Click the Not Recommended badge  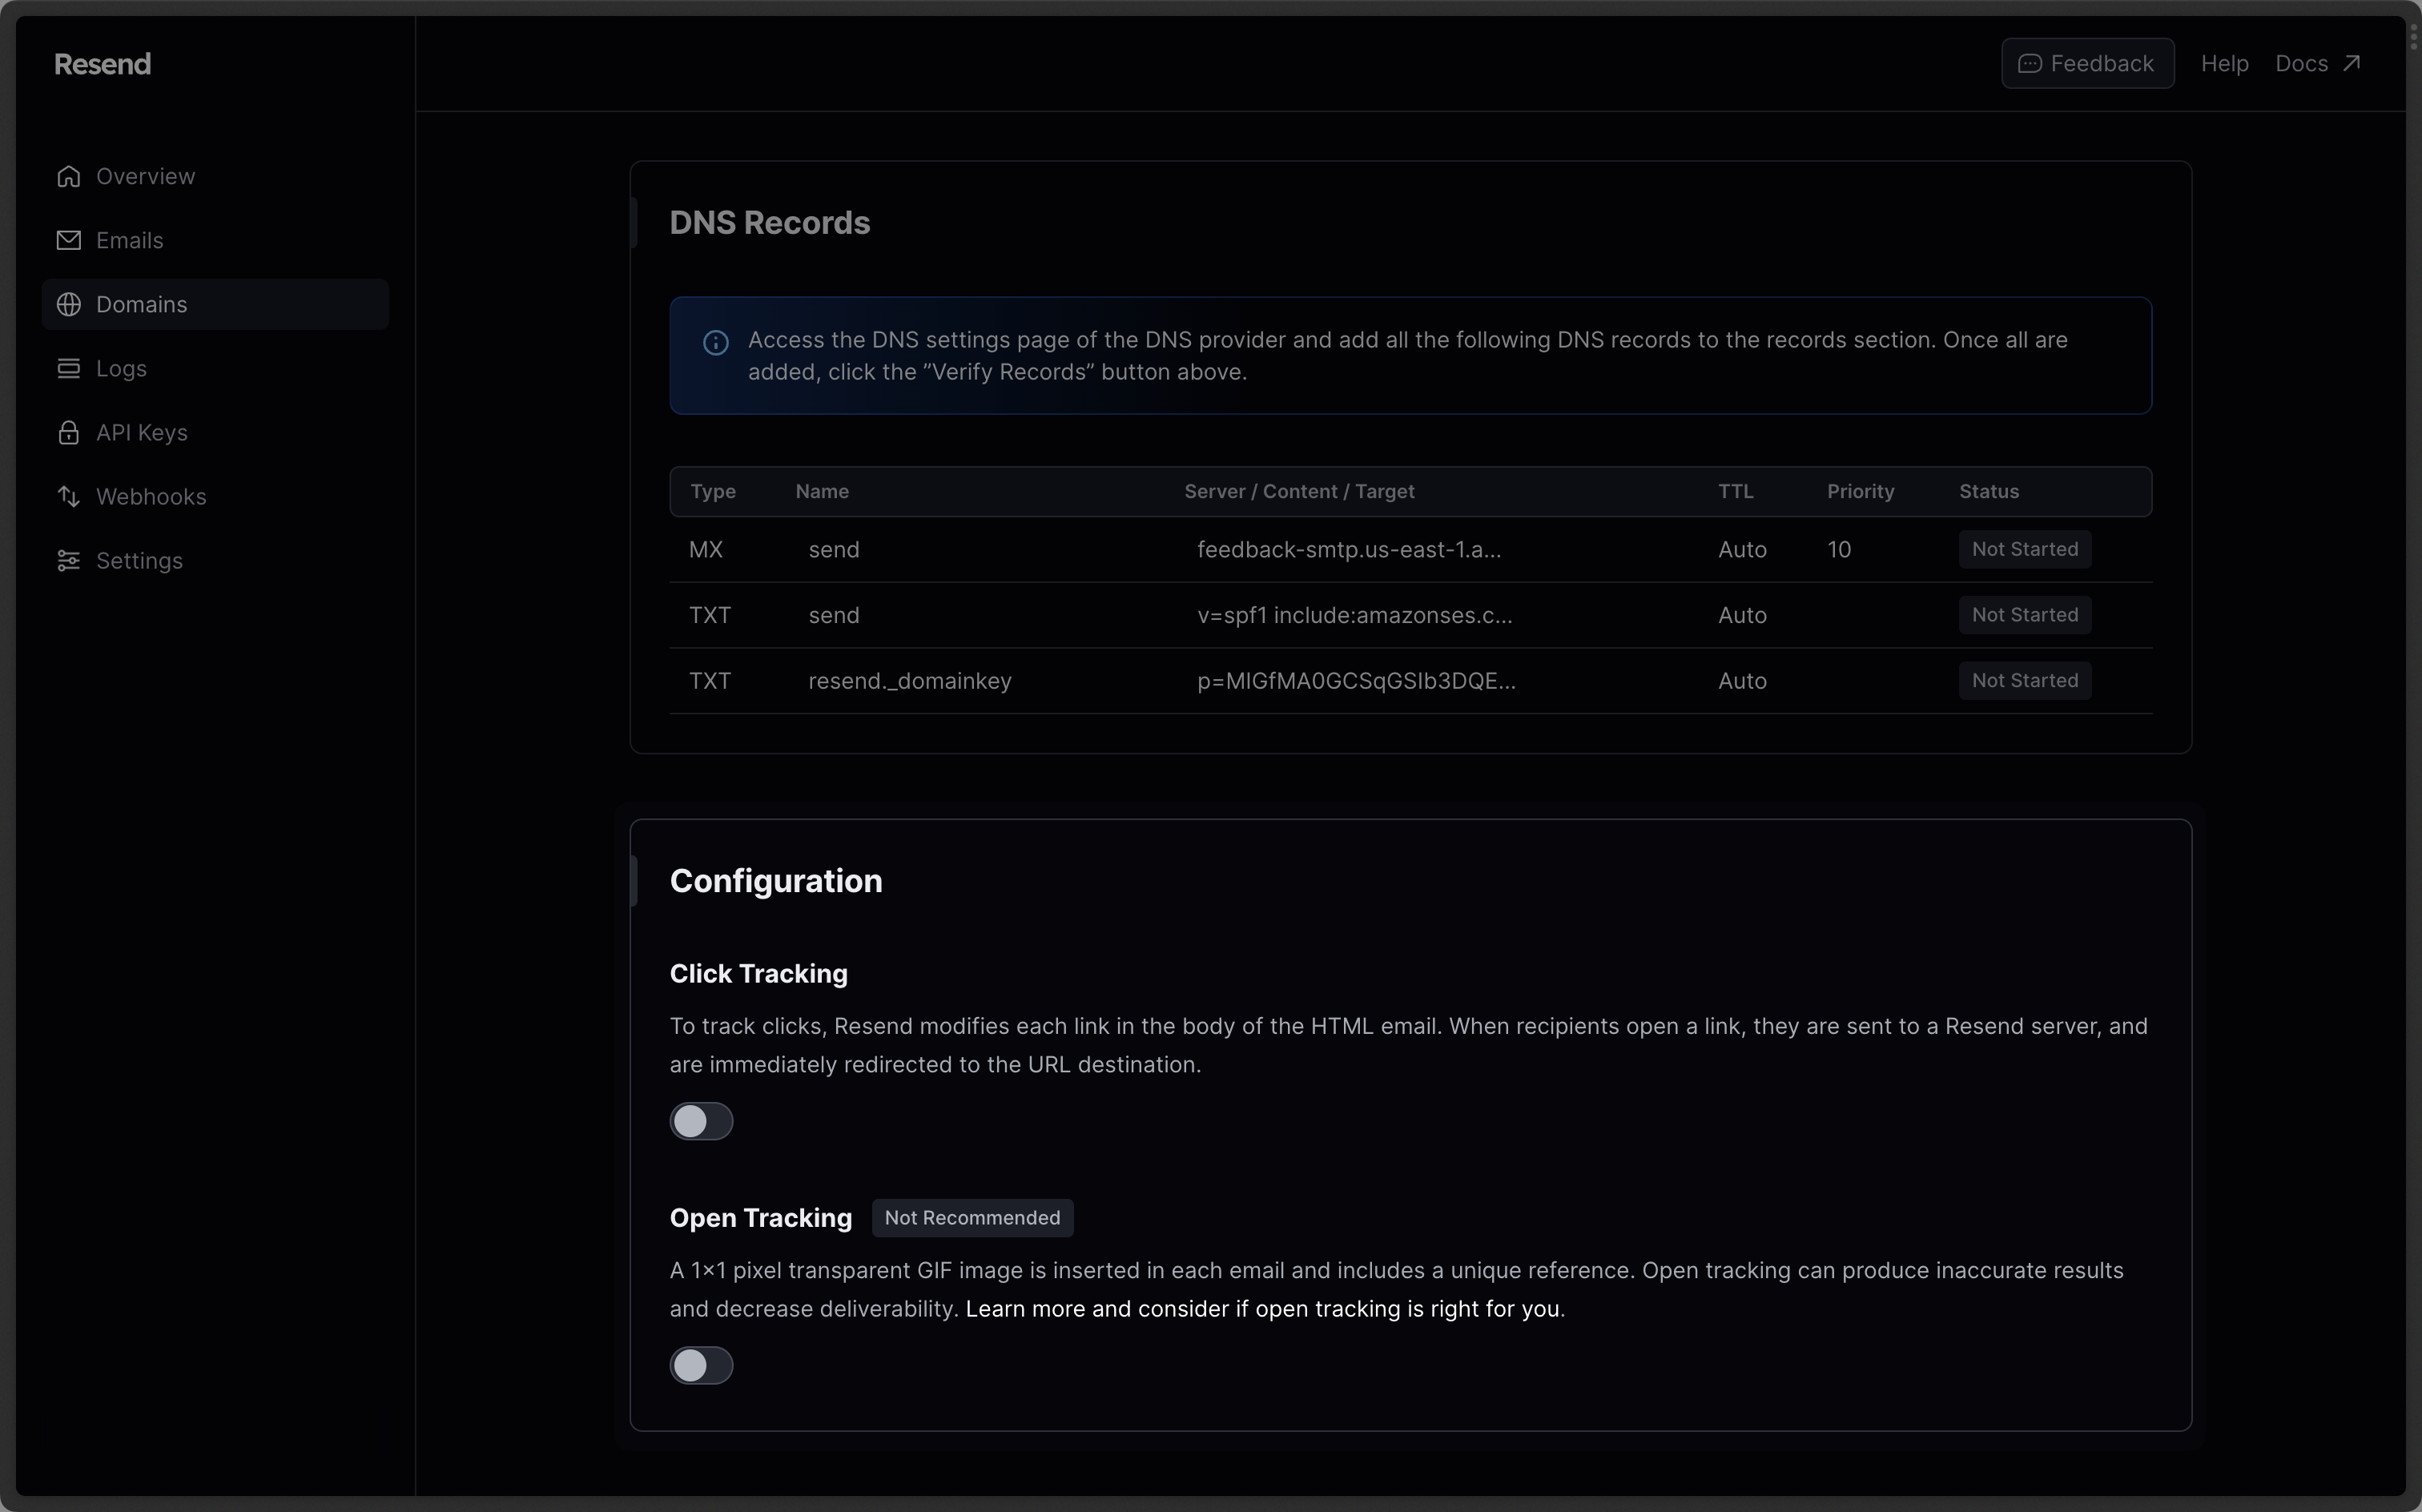972,1217
